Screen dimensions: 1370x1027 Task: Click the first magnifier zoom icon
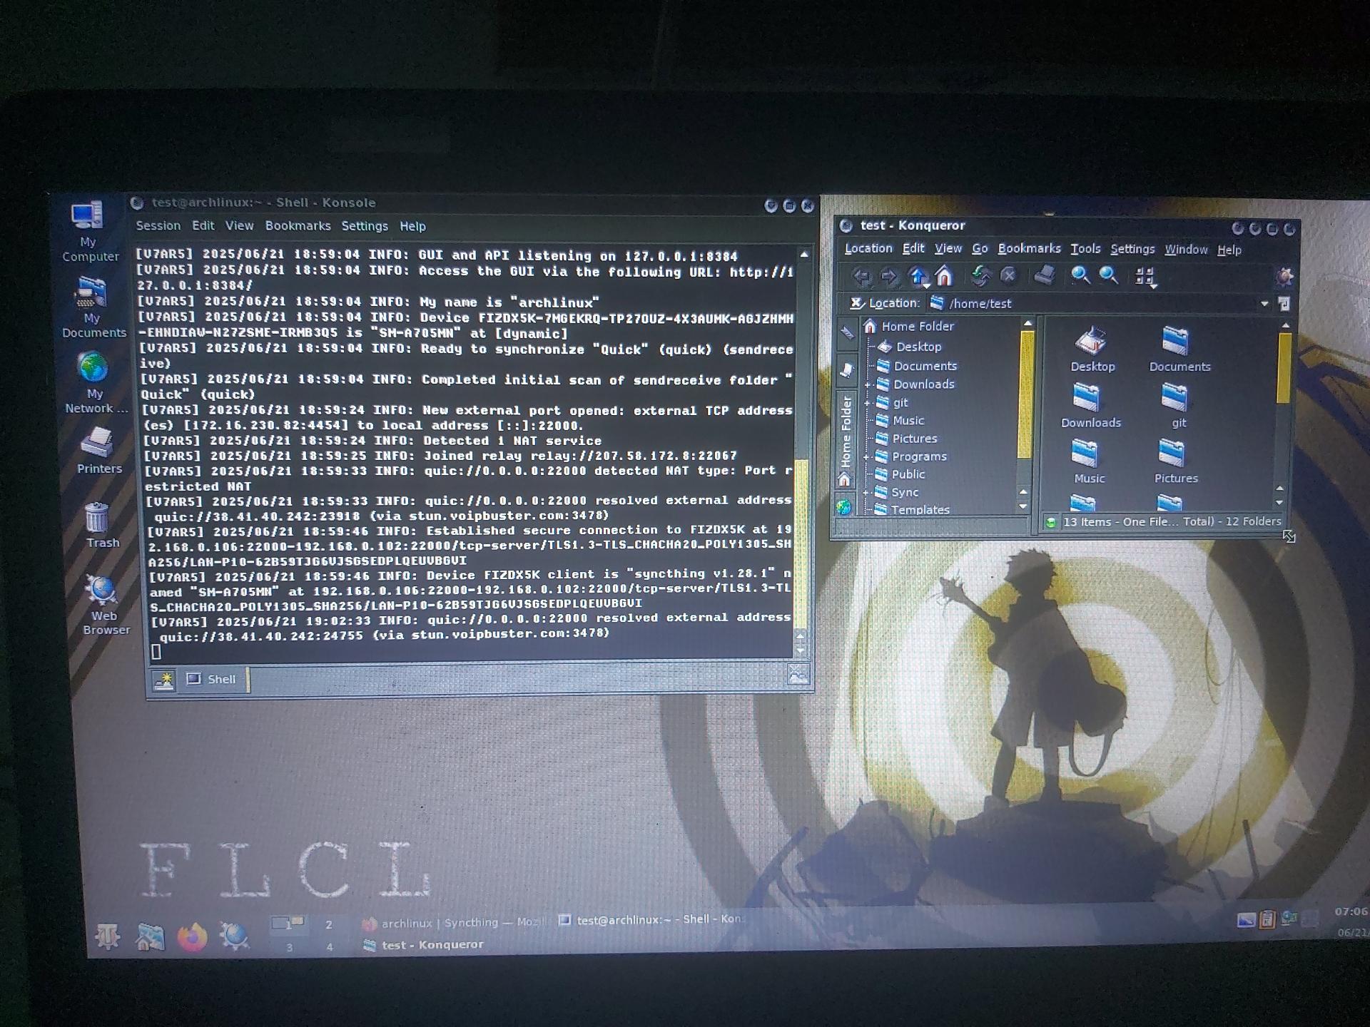pos(1080,275)
